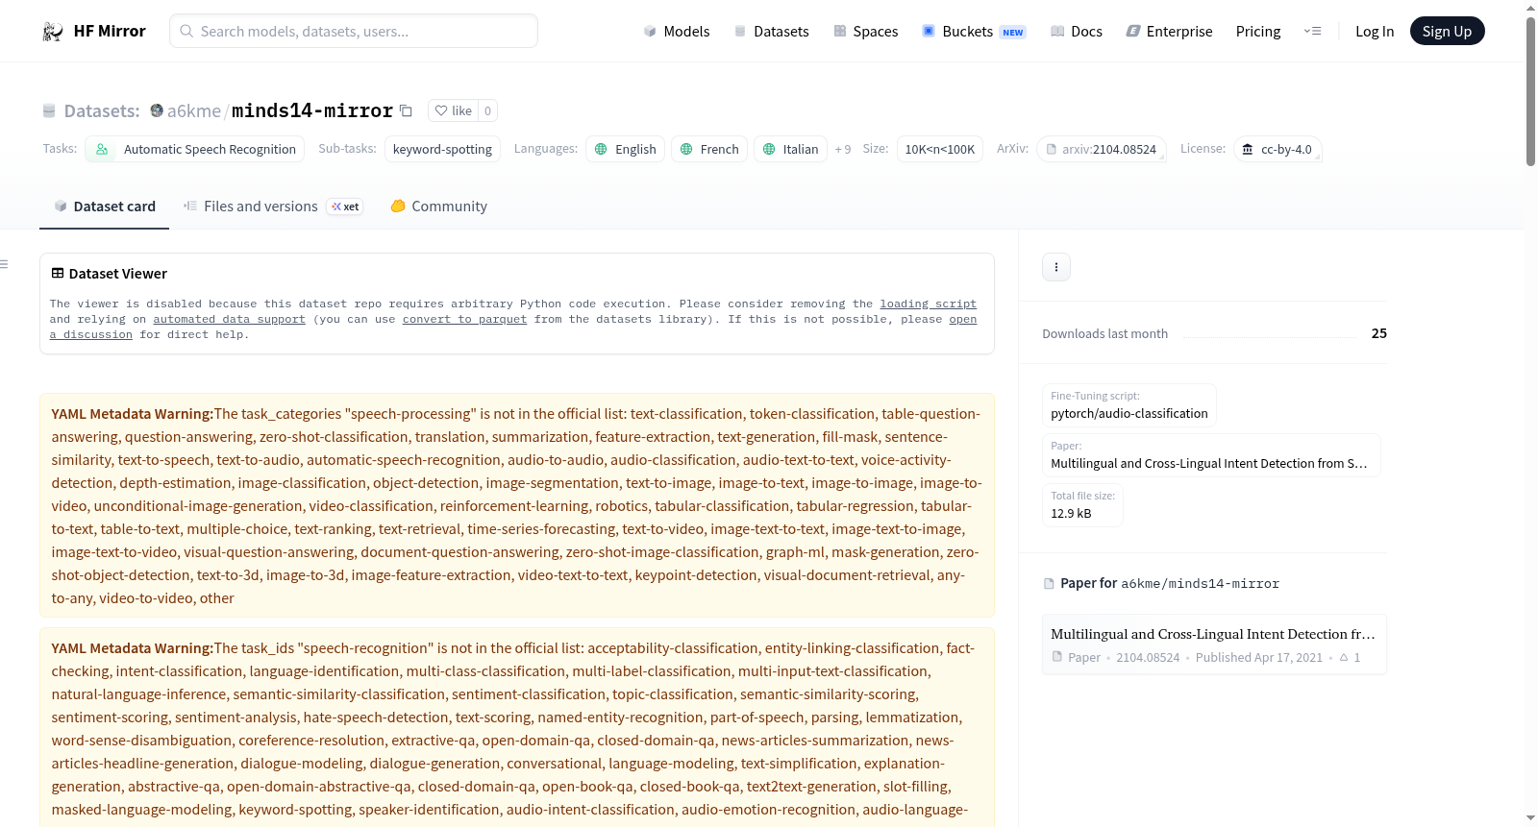The image size is (1538, 827).
Task: Click the cc-by-4.0 license icon
Action: click(x=1248, y=149)
